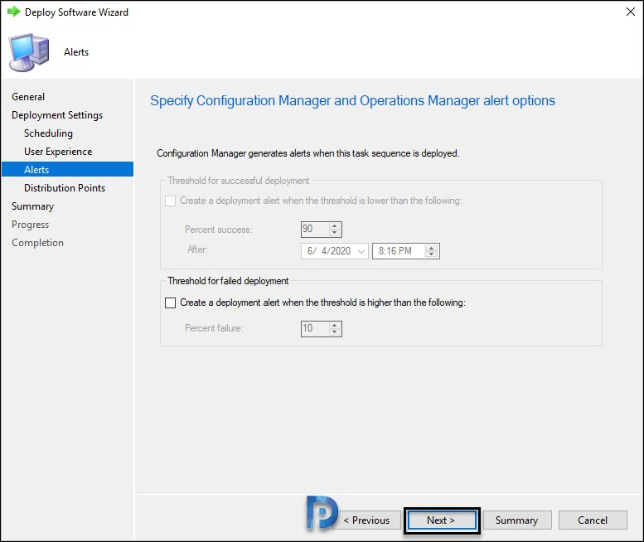
Task: Open the General page in sidebar
Action: click(28, 96)
